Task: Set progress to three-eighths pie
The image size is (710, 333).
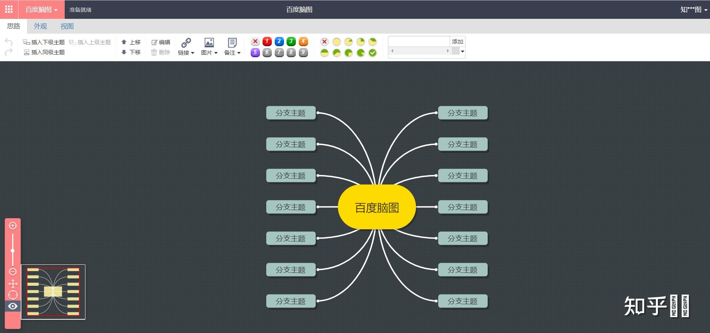Action: tap(372, 42)
